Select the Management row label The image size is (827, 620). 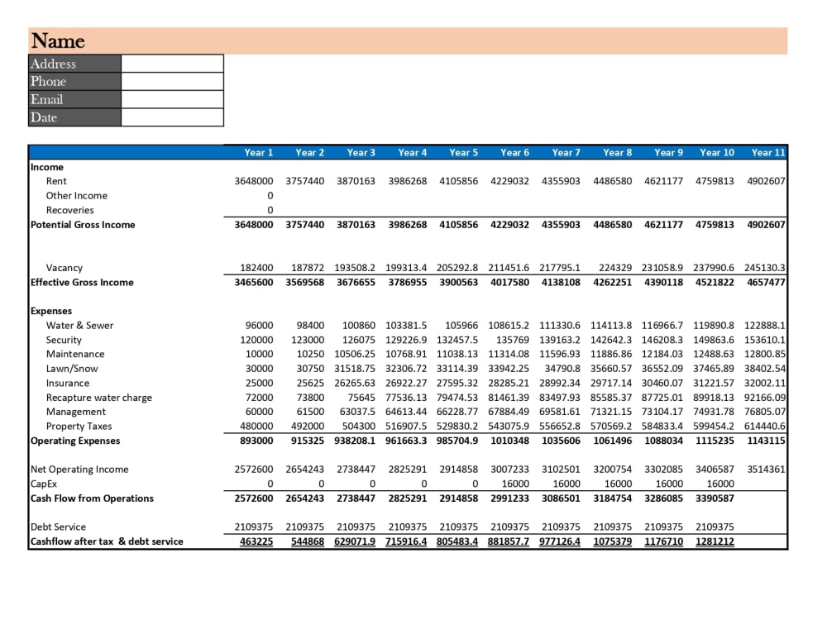tap(75, 412)
